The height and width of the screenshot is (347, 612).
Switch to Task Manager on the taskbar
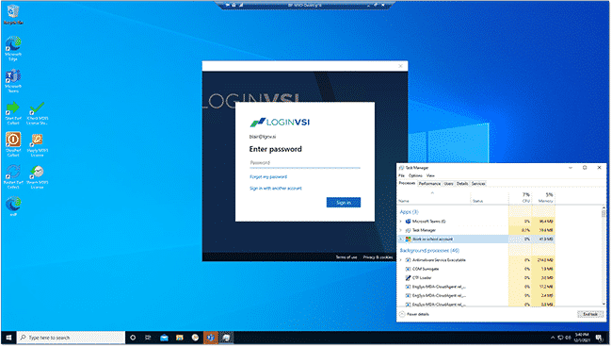226,338
